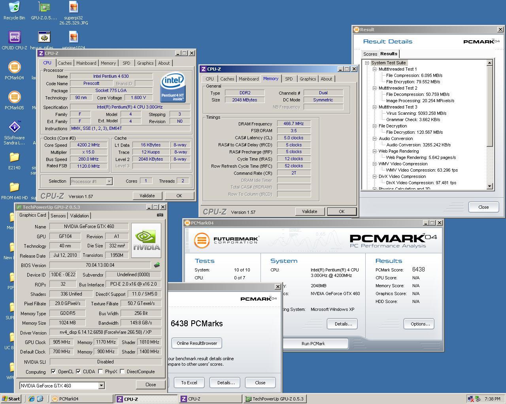Collapse the System Test Suite tree node
Viewport: 506px width, 404px height.
[x=367, y=63]
